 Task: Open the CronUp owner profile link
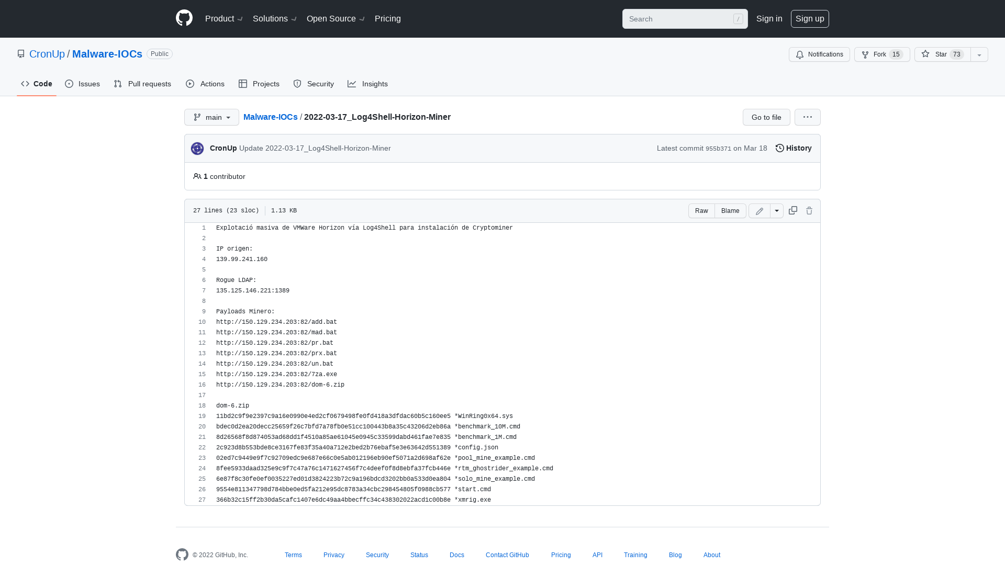click(x=47, y=54)
